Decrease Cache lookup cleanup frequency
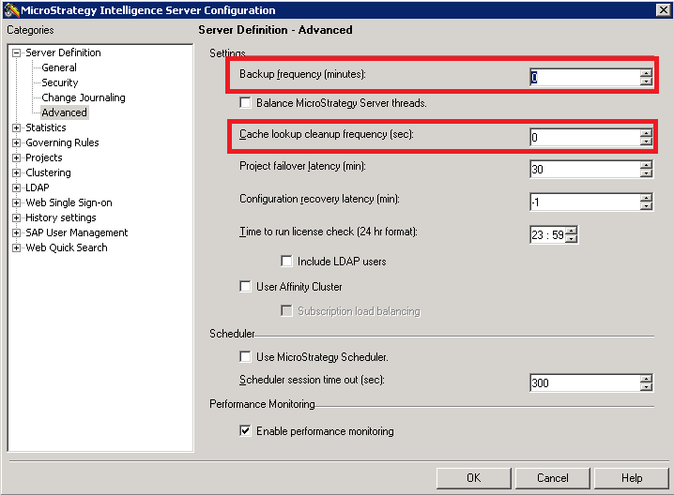The height and width of the screenshot is (495, 674). click(646, 142)
